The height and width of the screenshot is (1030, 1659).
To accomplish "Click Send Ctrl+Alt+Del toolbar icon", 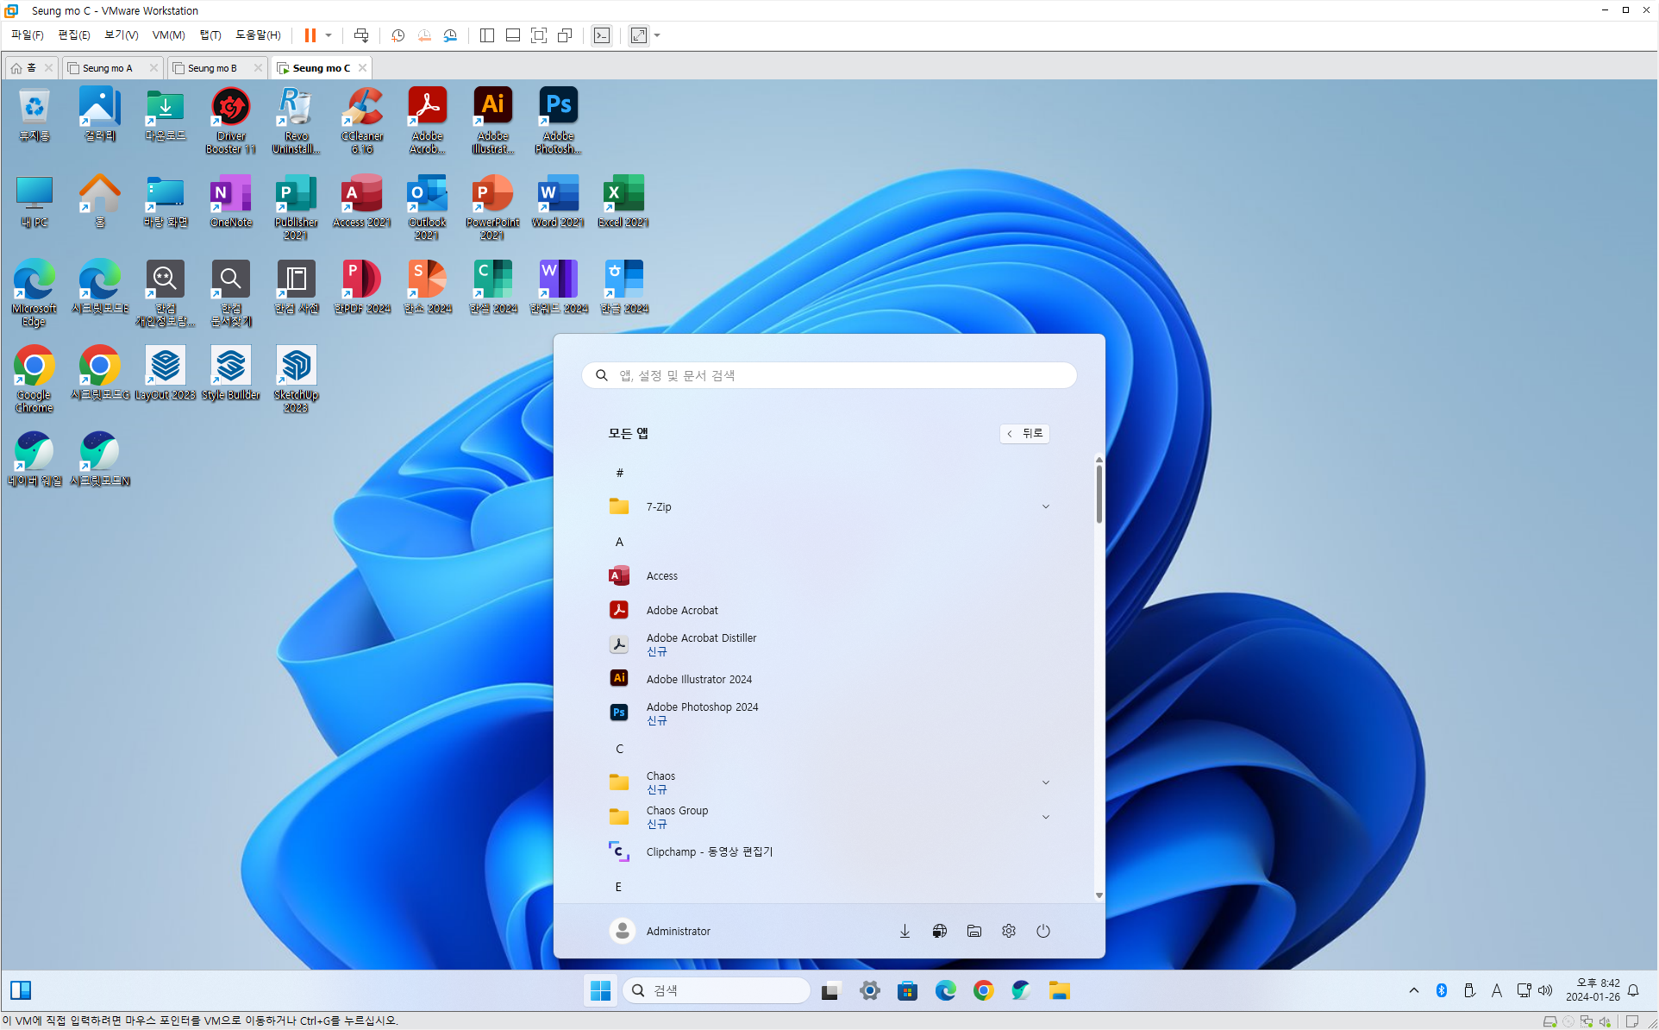I will [361, 35].
